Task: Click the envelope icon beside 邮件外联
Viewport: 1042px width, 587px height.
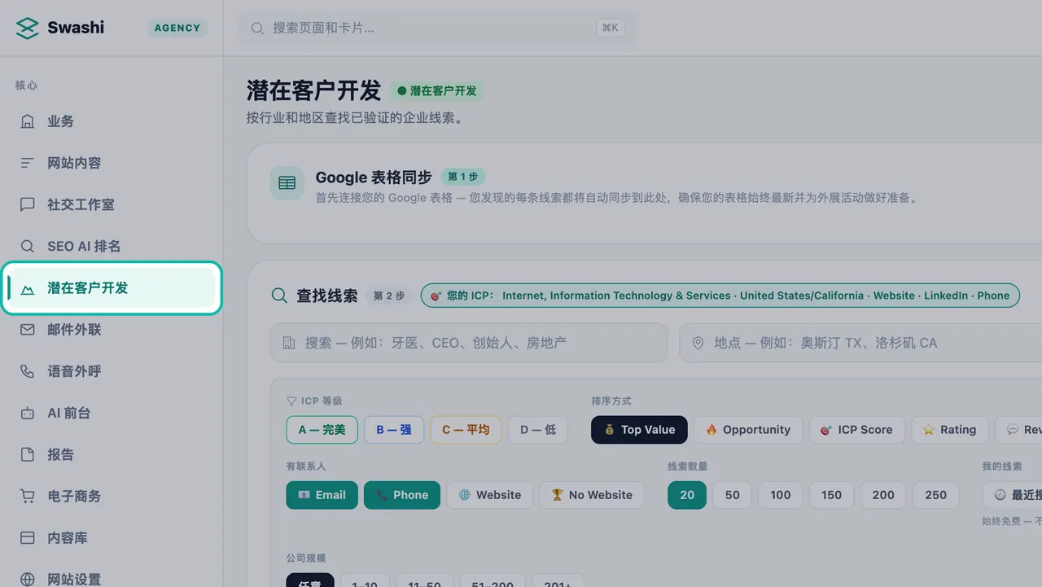Action: [28, 330]
